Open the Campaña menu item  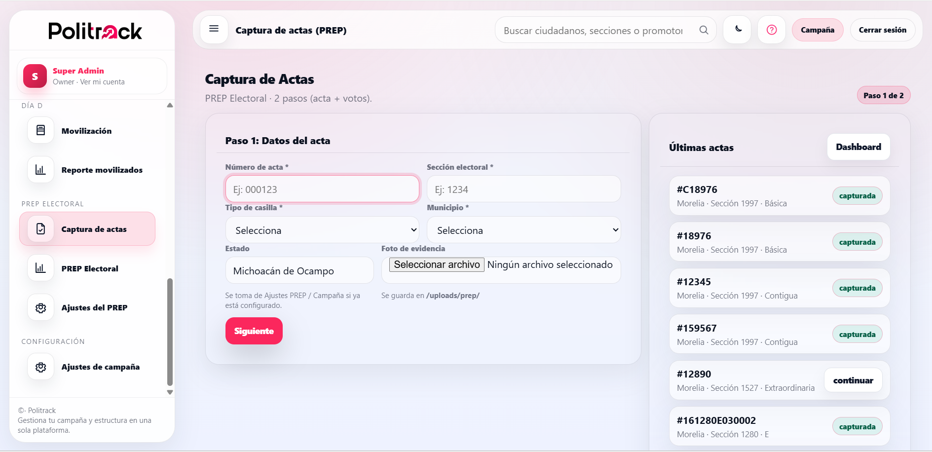[x=817, y=30]
